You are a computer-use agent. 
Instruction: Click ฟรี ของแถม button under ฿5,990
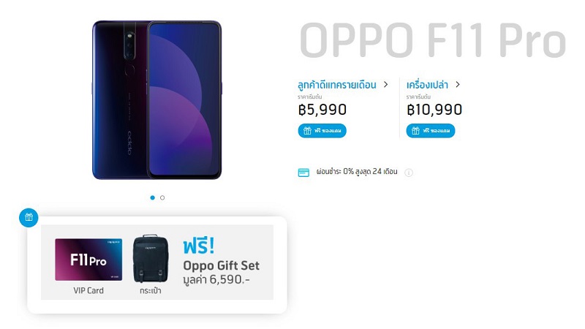[322, 131]
